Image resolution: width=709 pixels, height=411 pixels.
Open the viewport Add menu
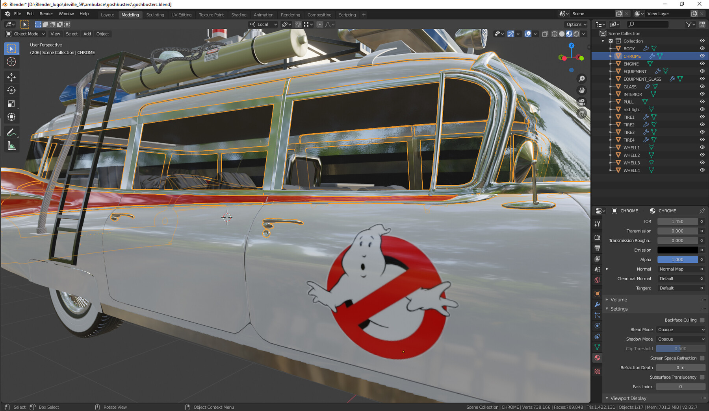87,34
